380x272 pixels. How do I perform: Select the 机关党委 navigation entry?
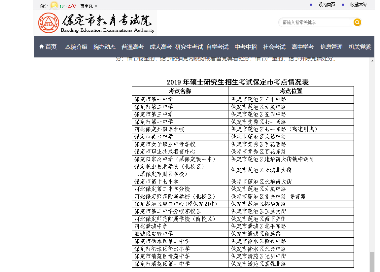(x=359, y=47)
